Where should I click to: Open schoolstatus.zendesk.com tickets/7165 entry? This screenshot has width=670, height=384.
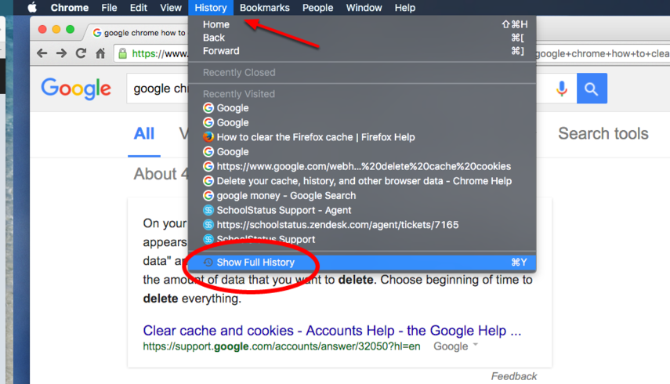click(362, 225)
